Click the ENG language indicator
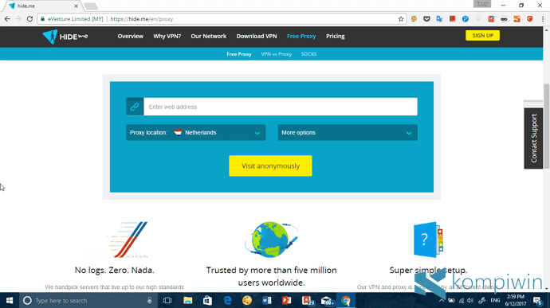This screenshot has width=550, height=308. [x=495, y=301]
